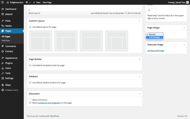Click the Last edited by Daniel Tara text
The height and width of the screenshot is (119, 190).
tap(116, 13)
